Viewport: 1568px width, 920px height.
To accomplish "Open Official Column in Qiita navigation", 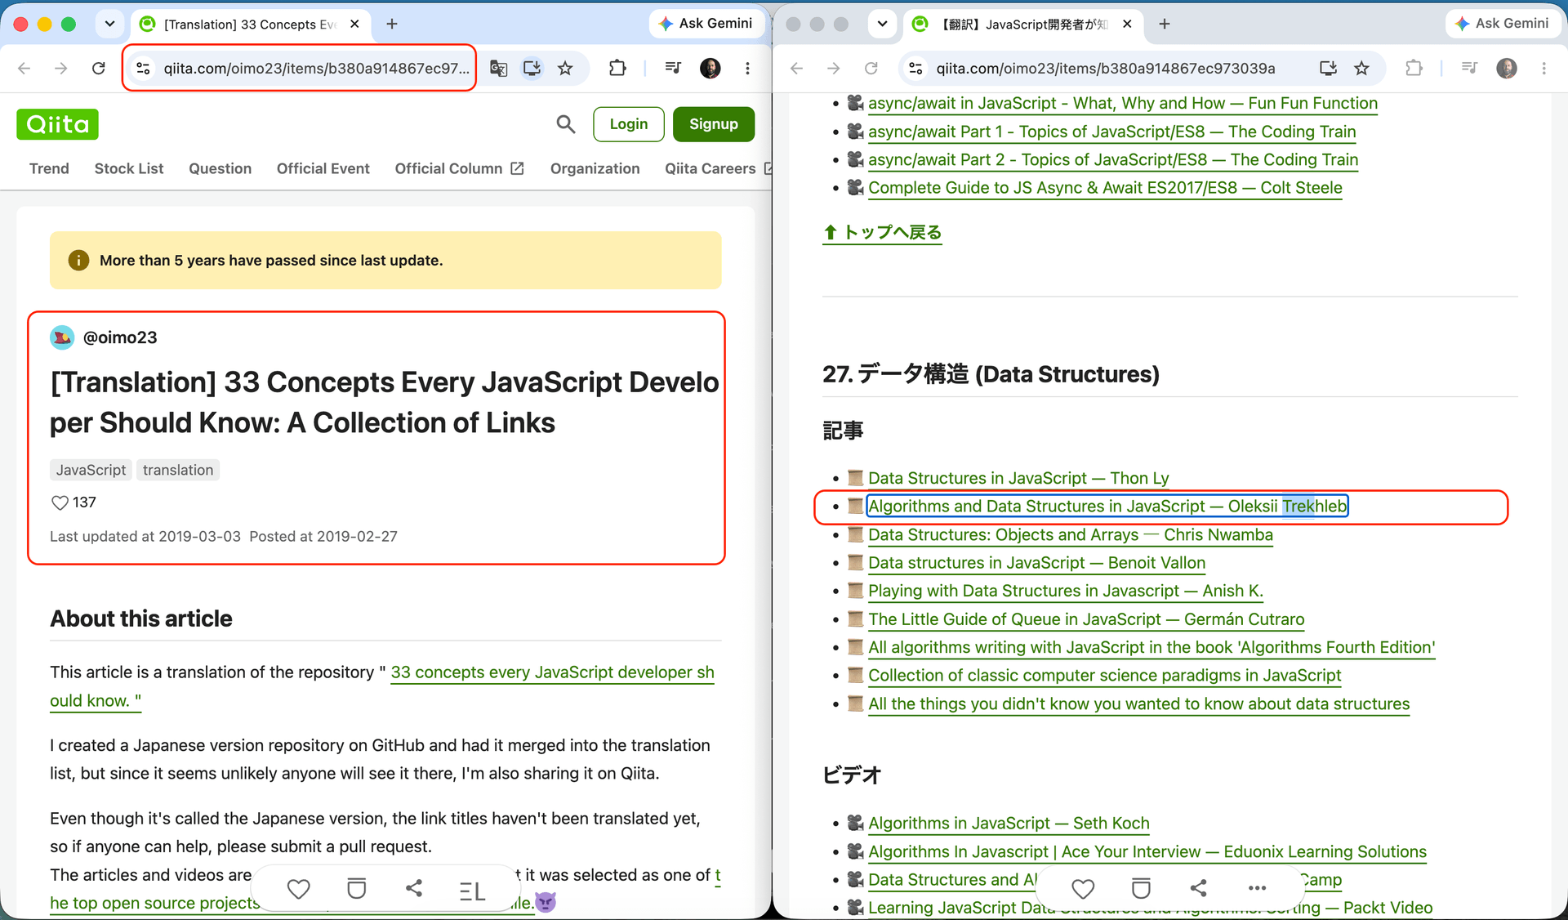I will pos(459,168).
